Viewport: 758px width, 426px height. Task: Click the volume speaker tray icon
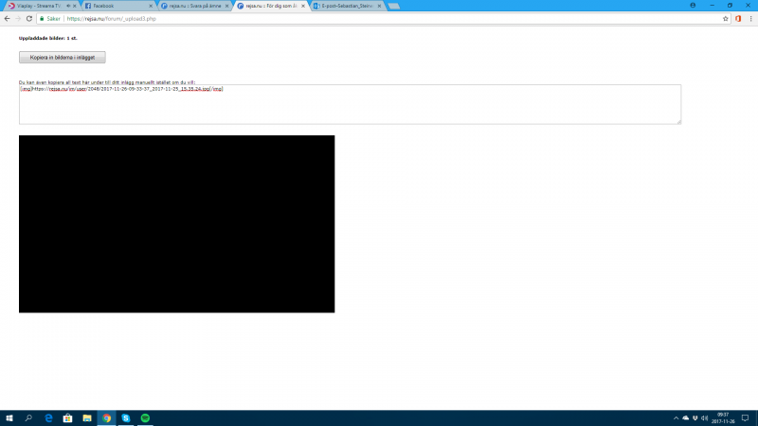pos(704,418)
